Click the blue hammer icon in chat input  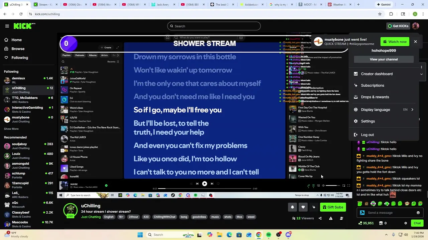coord(362,213)
